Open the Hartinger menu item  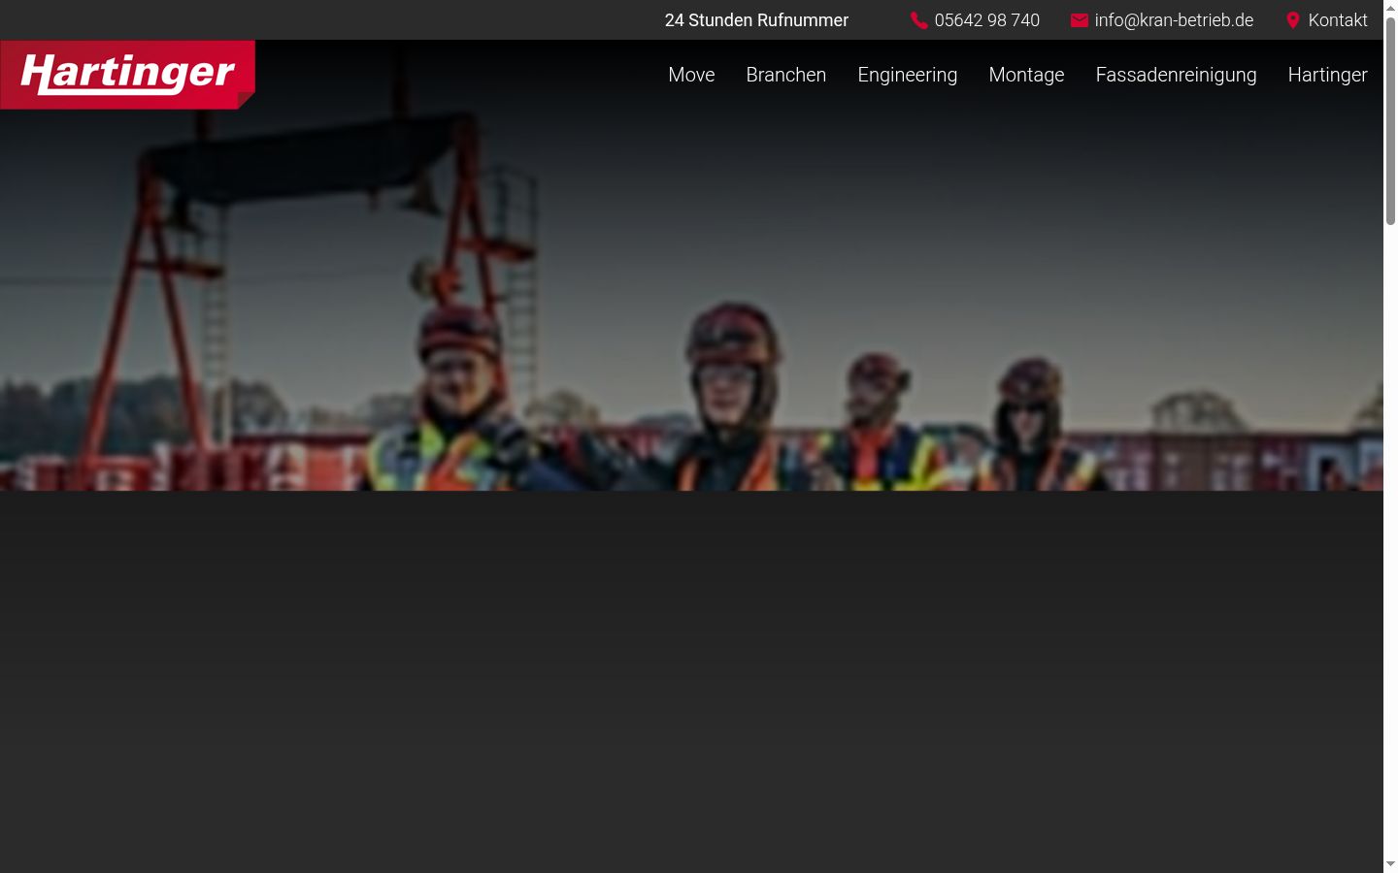point(1327,75)
